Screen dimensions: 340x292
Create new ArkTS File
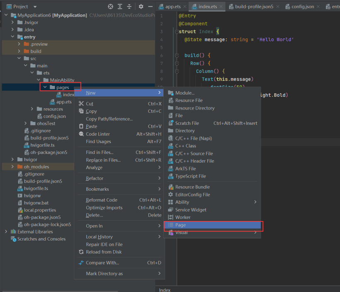click(x=212, y=168)
